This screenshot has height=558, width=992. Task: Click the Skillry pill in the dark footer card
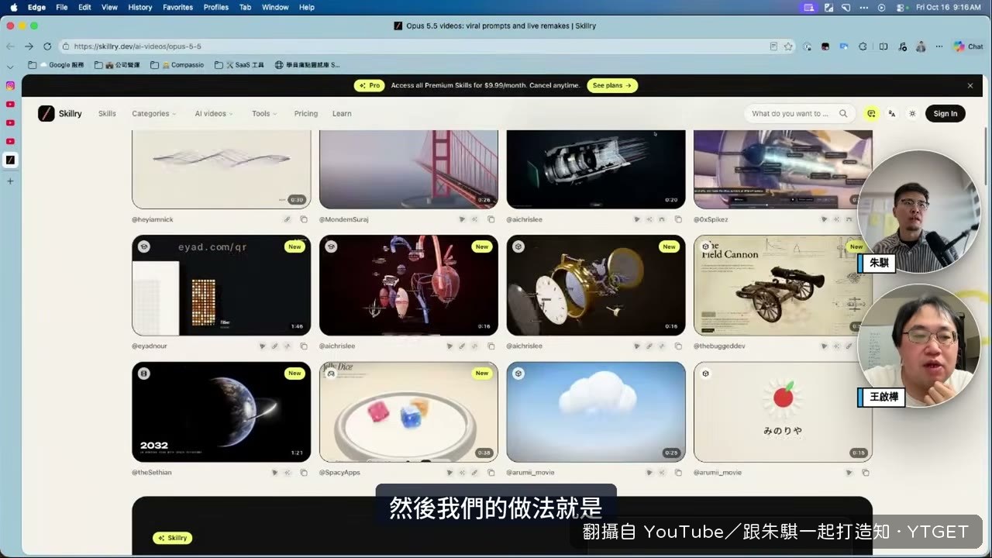(173, 538)
